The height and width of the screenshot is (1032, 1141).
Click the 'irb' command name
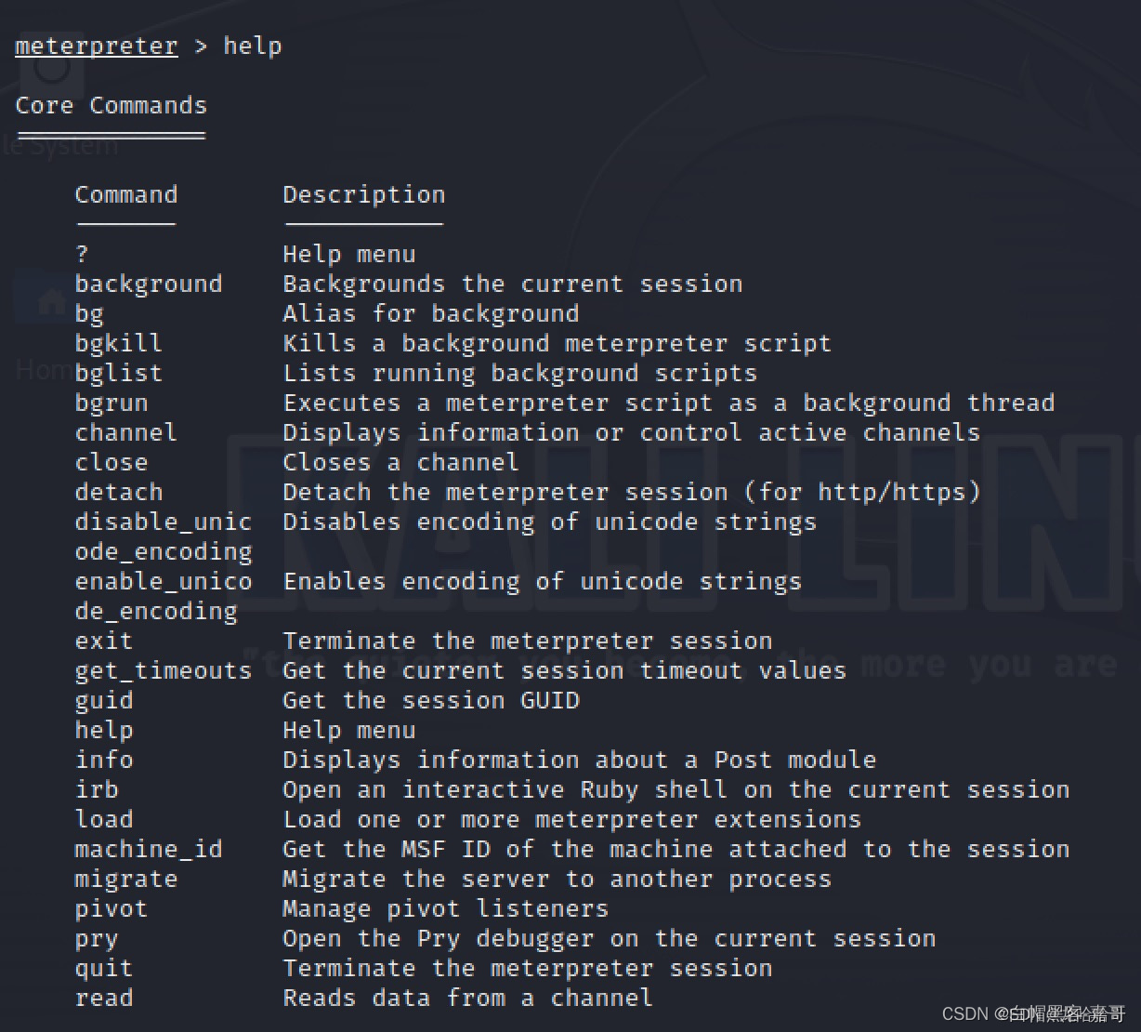[x=96, y=789]
